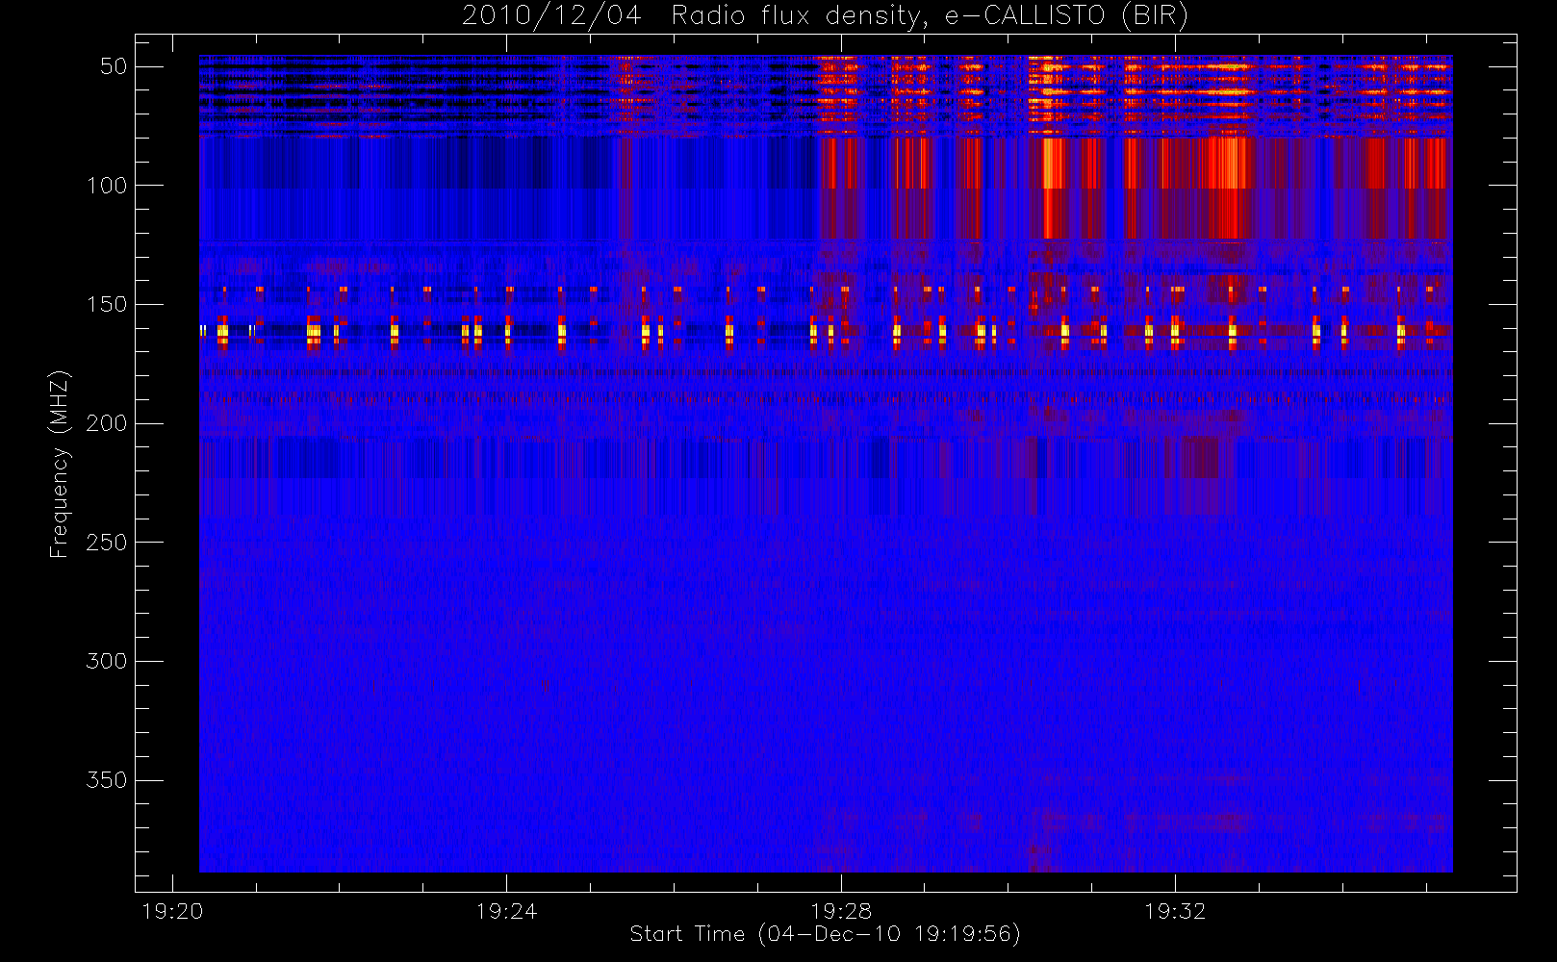Click the 19:32 time tick label
Viewport: 1557px width, 962px height.
[x=1175, y=911]
